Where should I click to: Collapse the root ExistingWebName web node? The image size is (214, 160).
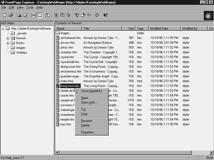click(3, 29)
